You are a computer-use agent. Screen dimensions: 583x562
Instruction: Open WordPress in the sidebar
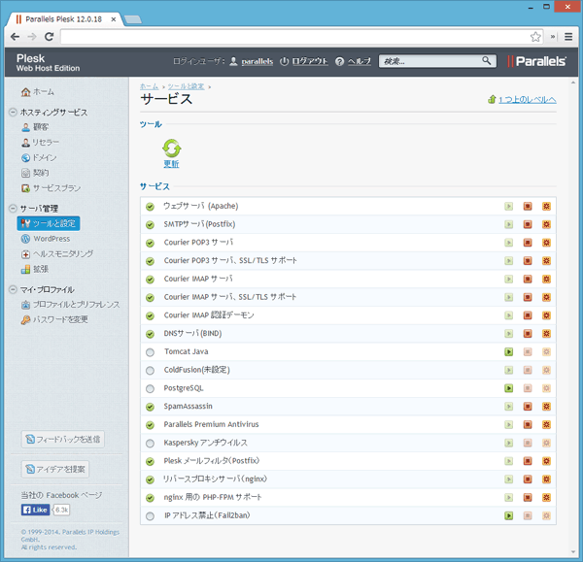46,239
